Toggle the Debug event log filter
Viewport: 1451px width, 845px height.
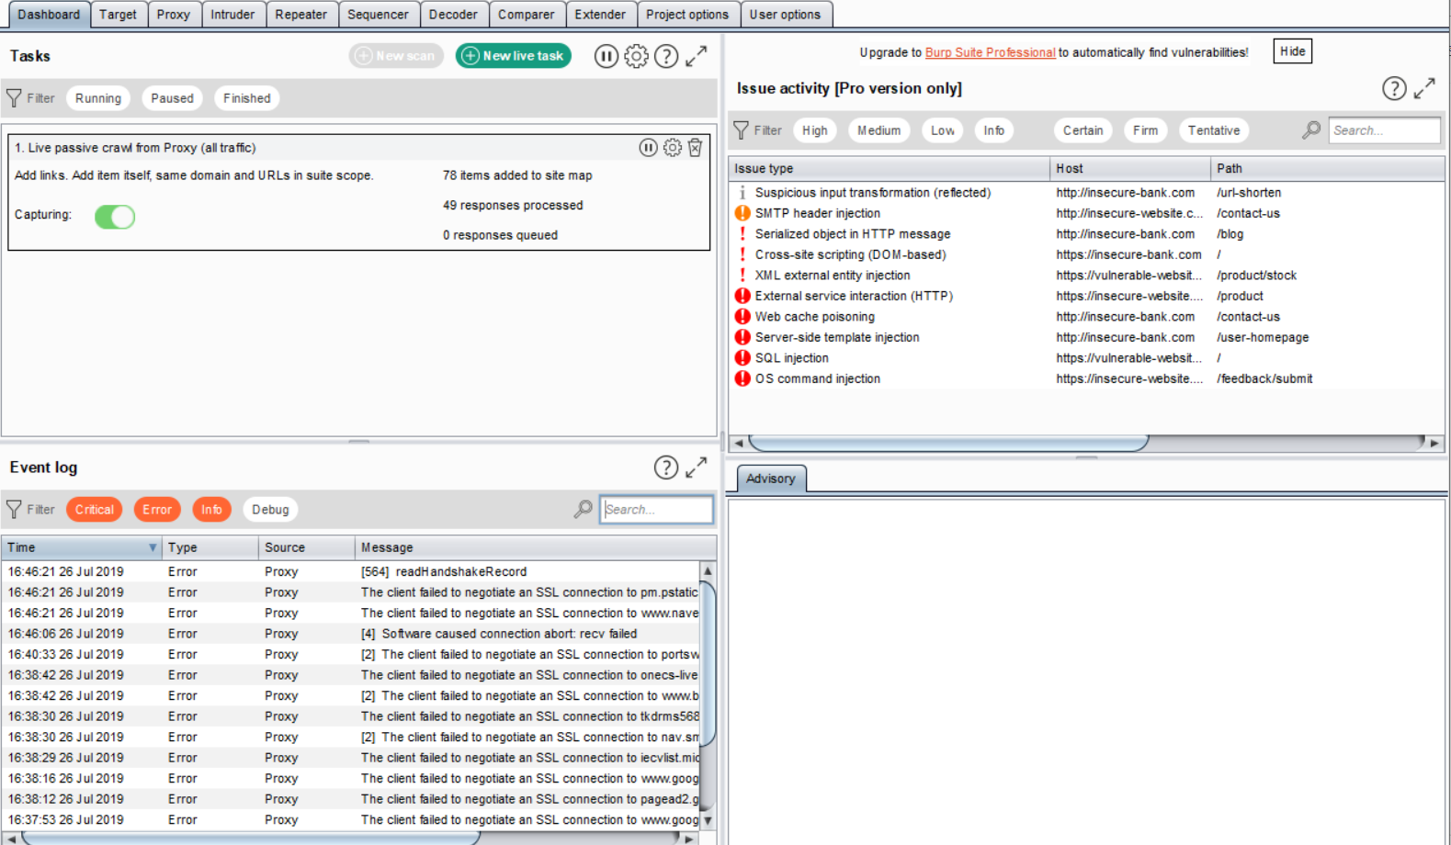(270, 510)
